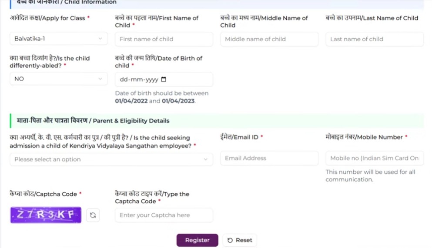The width and height of the screenshot is (432, 248).
Task: Click the Enter your Captcha here field
Action: (x=164, y=215)
